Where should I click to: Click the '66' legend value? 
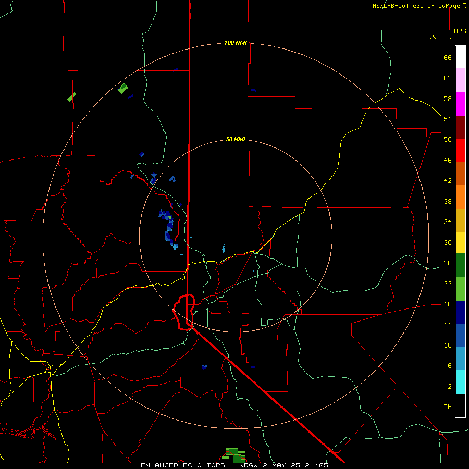click(448, 57)
